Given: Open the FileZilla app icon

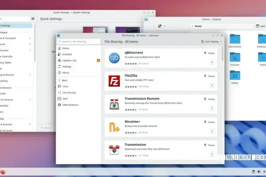Looking at the screenshot, I should click(114, 81).
